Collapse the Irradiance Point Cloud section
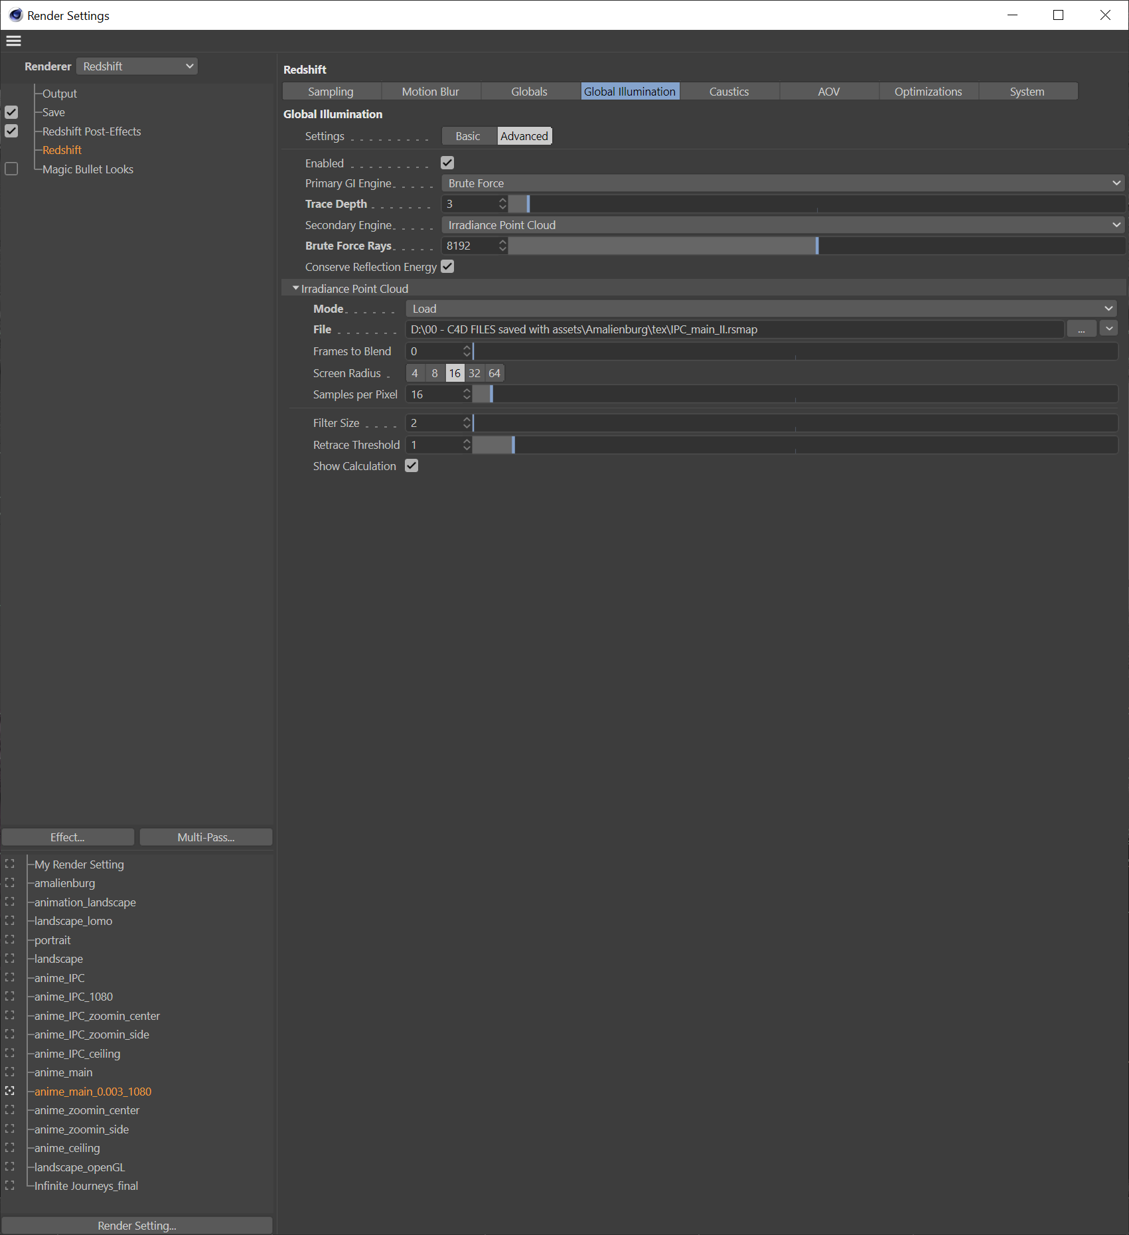Image resolution: width=1129 pixels, height=1235 pixels. point(296,288)
